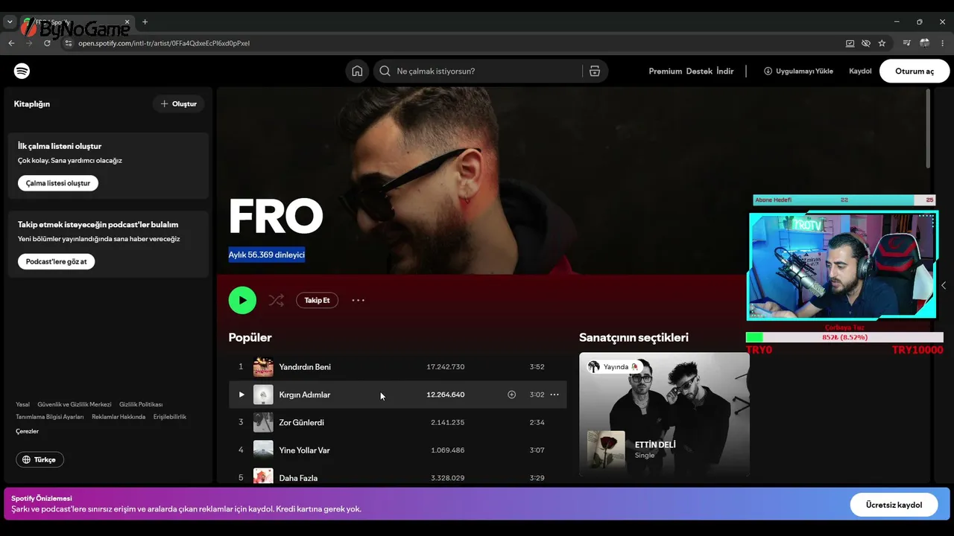
Task: Click the Kırgın Adımlar album cover
Action: pyautogui.click(x=263, y=395)
